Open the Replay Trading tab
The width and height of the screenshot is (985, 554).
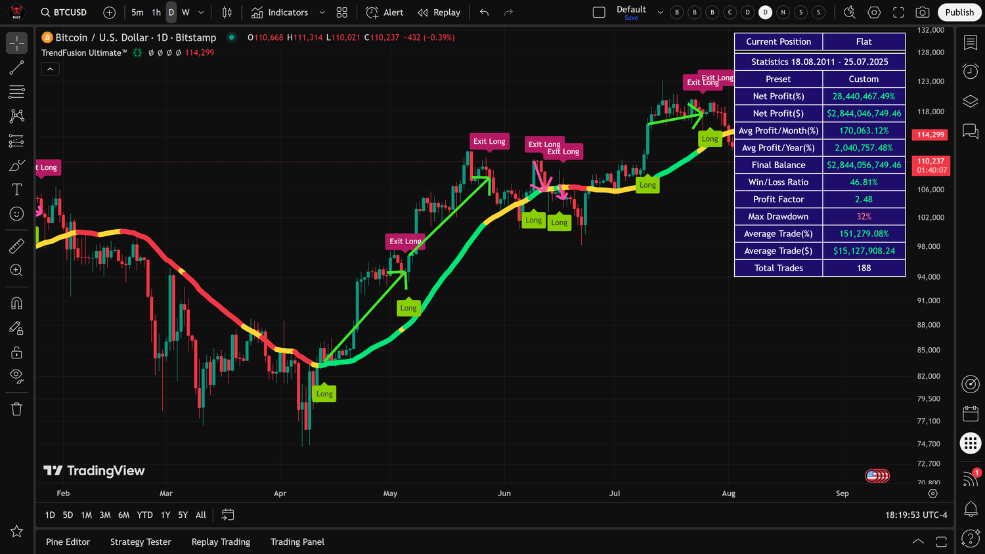[221, 542]
